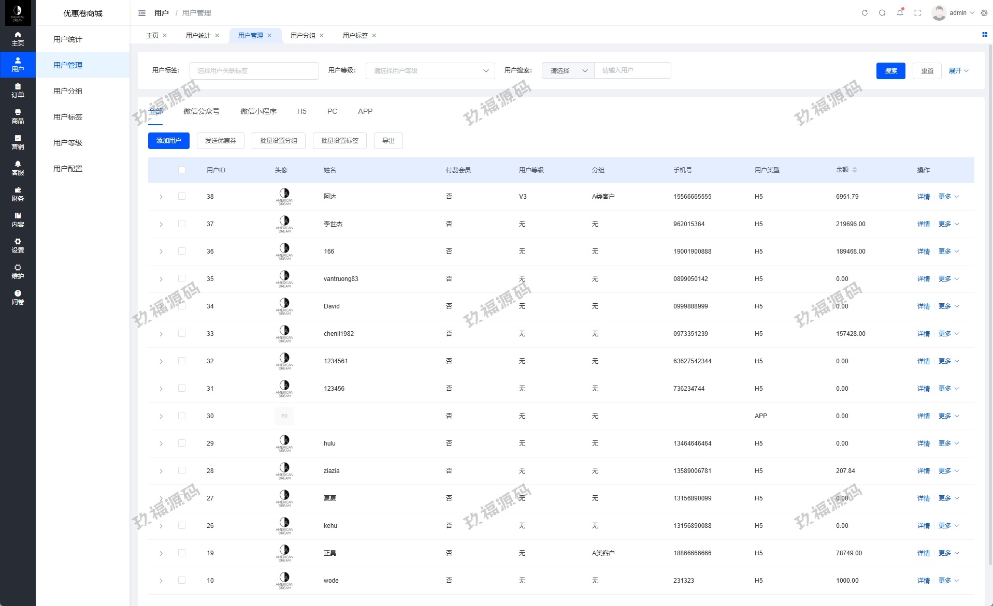Tick the select-all checkbox in table header
The height and width of the screenshot is (606, 993).
[x=182, y=170]
